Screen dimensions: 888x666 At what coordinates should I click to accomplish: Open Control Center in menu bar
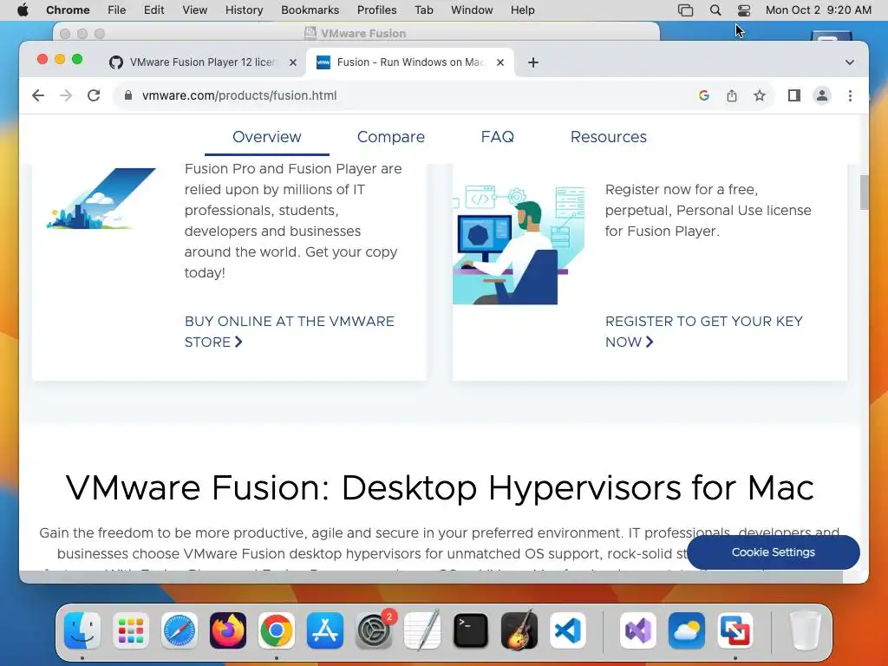point(743,10)
